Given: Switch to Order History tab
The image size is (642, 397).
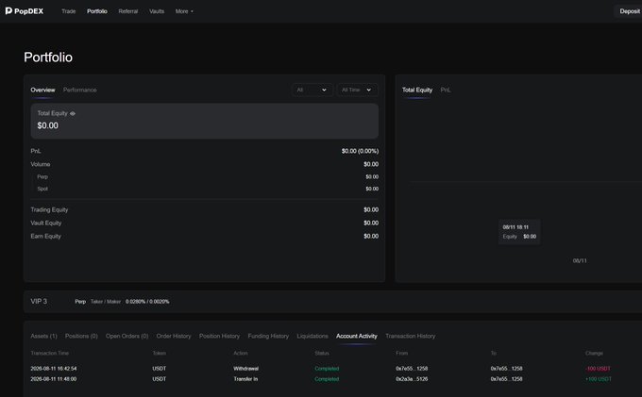Looking at the screenshot, I should click(x=174, y=336).
